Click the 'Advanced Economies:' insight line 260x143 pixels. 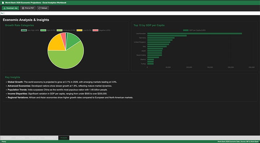[60, 86]
